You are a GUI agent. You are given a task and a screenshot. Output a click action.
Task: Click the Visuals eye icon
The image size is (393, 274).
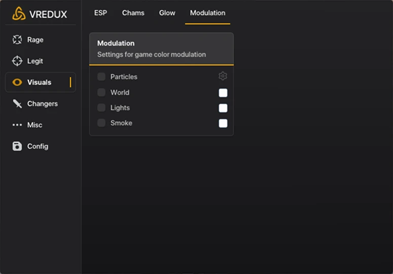pos(17,82)
